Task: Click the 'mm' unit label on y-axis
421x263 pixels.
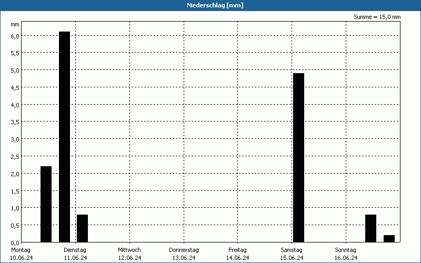Action: [x=15, y=25]
